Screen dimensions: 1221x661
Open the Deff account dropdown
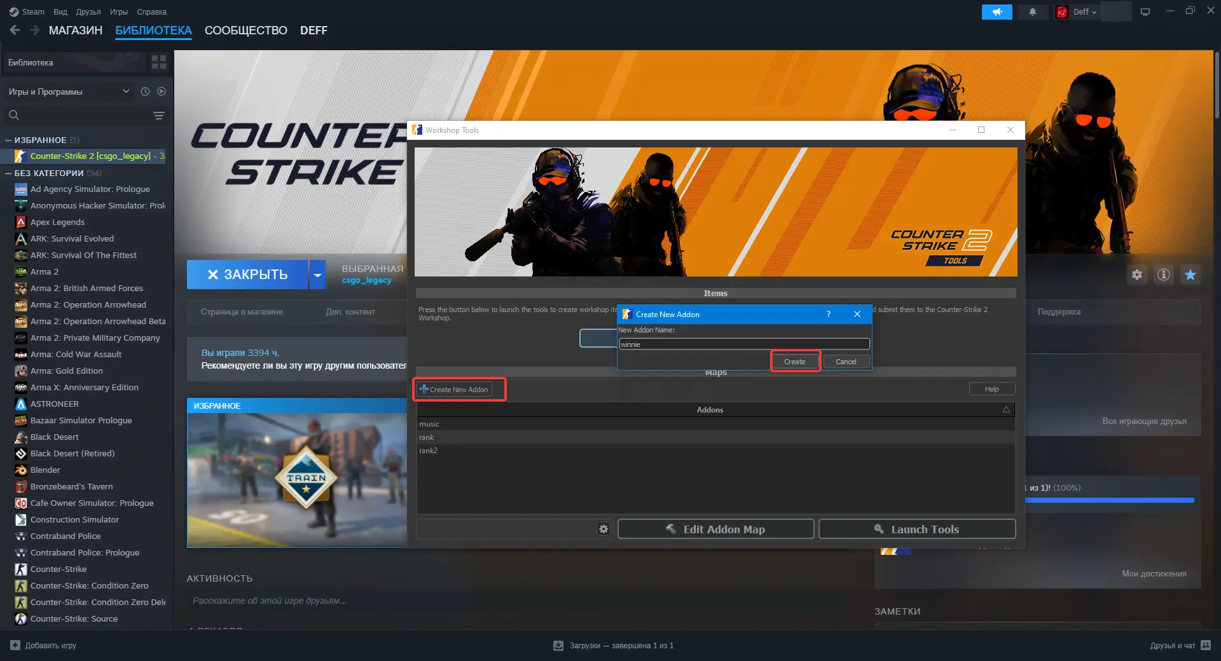1086,11
